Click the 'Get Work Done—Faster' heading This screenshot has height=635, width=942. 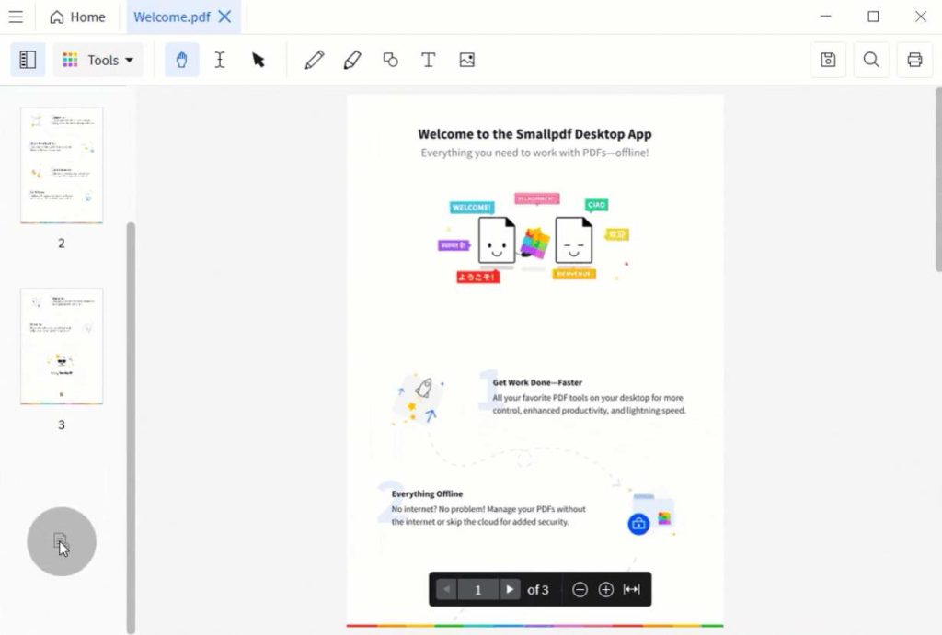[x=537, y=382]
